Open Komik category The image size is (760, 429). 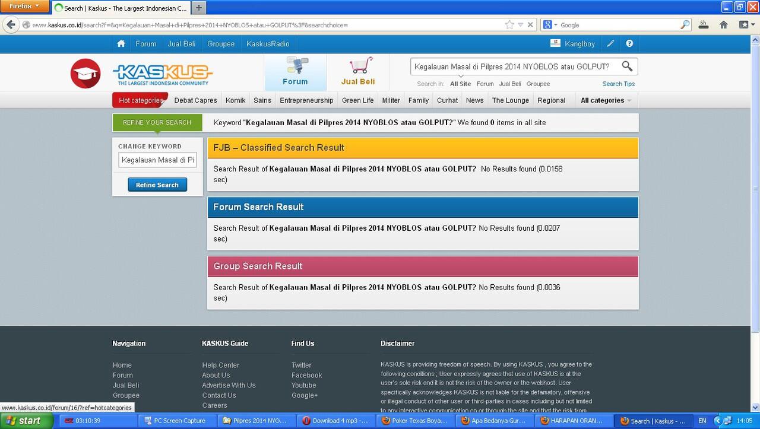click(236, 100)
